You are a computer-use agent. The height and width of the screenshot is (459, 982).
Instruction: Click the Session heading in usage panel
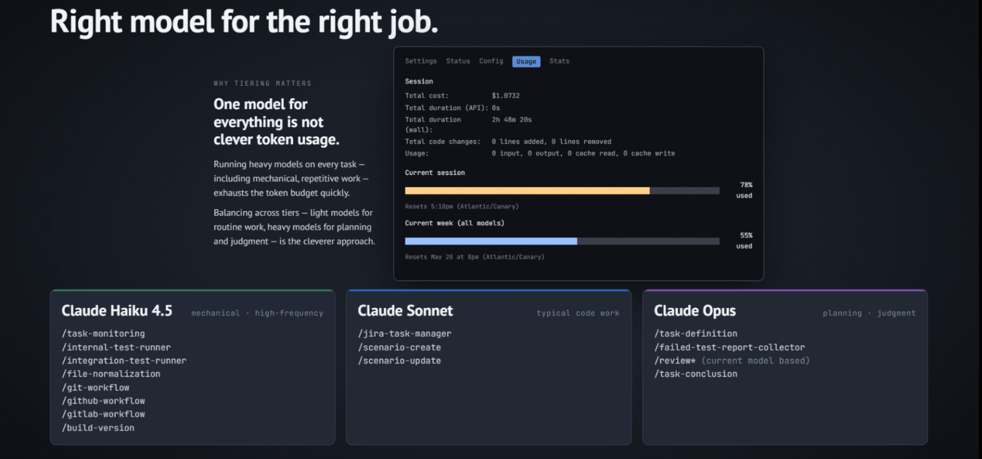click(419, 81)
